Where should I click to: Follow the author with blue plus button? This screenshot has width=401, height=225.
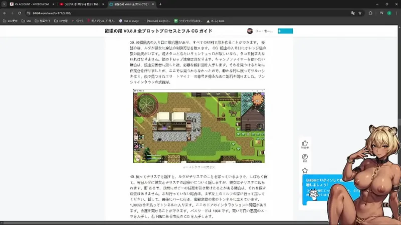click(x=285, y=31)
